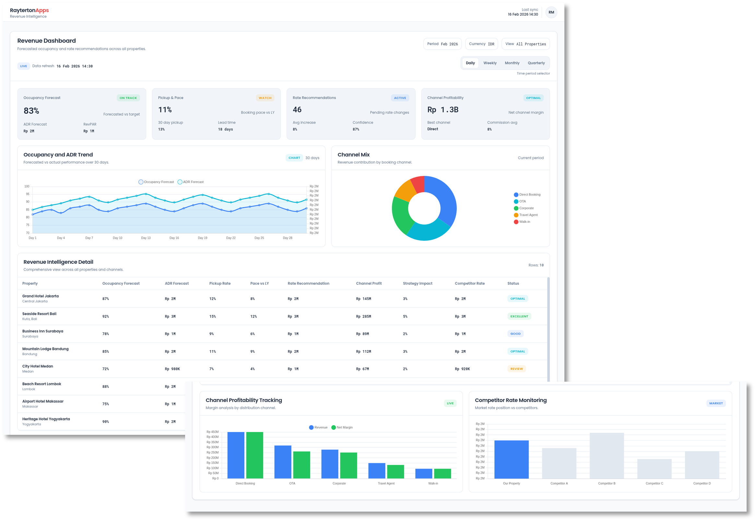756x521 pixels.
Task: Click the ACTIVE badge on Rate Recommendations
Action: [400, 98]
